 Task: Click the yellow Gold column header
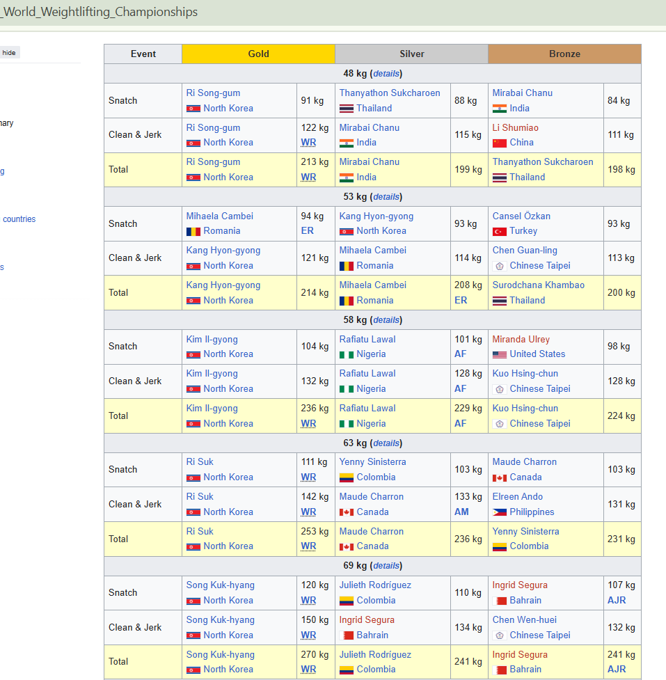point(258,54)
